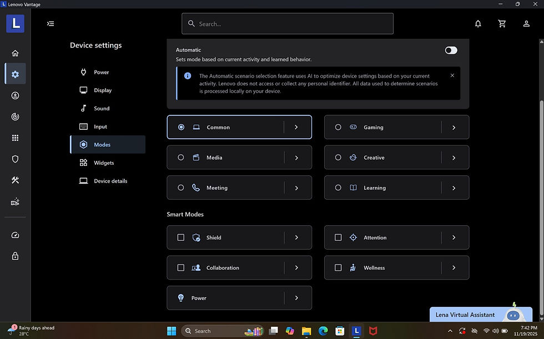Open the Home icon in left sidebar
The width and height of the screenshot is (544, 339).
(15, 53)
